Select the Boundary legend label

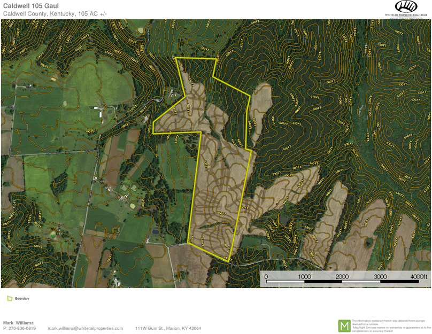coord(22,299)
